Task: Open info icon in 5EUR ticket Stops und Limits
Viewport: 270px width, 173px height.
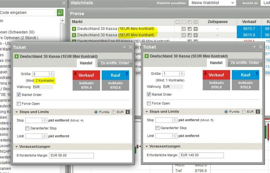Action: pyautogui.click(x=258, y=111)
